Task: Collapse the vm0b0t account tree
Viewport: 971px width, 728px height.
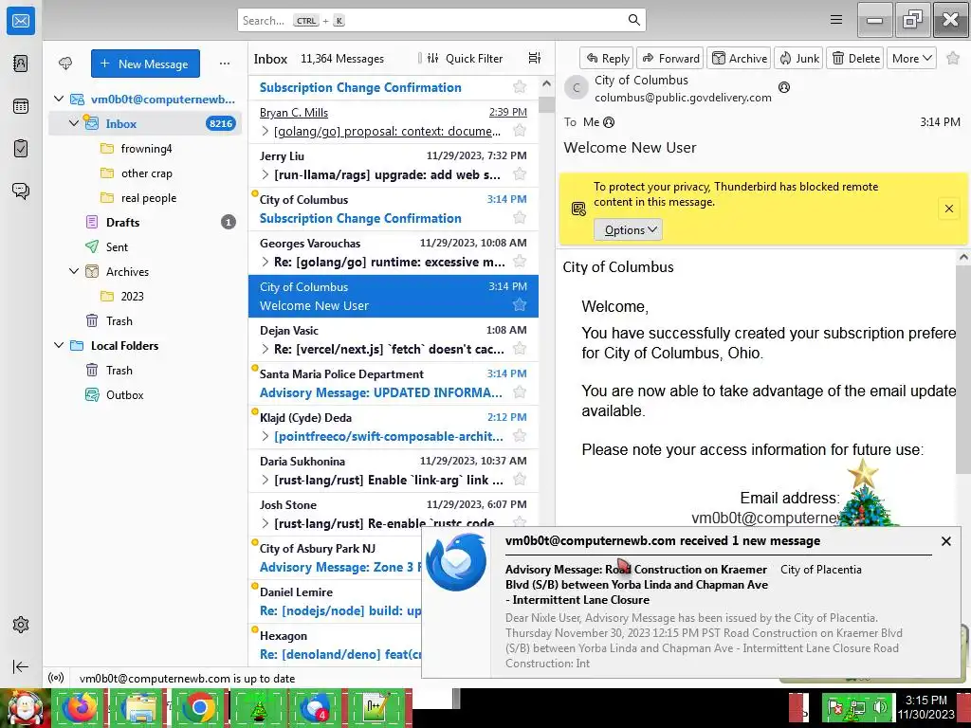Action: pos(59,99)
